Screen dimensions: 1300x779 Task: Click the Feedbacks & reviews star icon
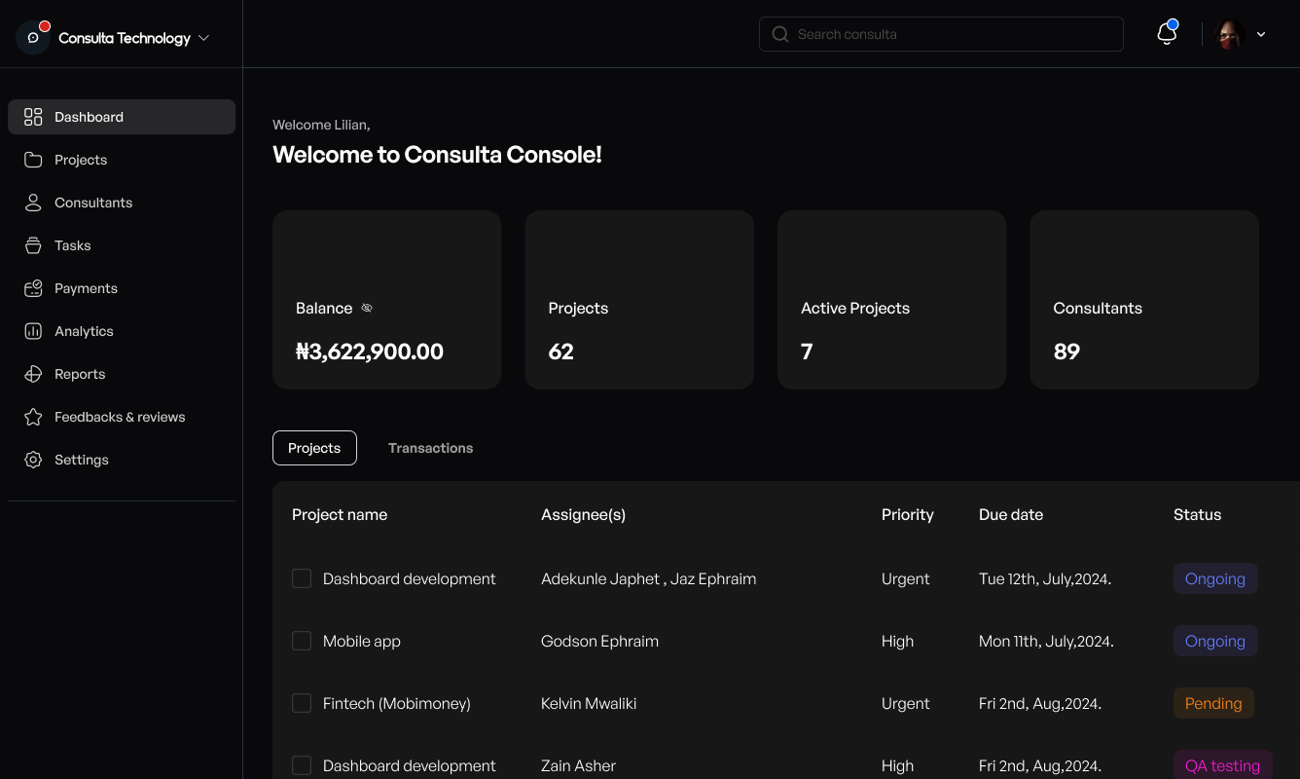click(33, 417)
